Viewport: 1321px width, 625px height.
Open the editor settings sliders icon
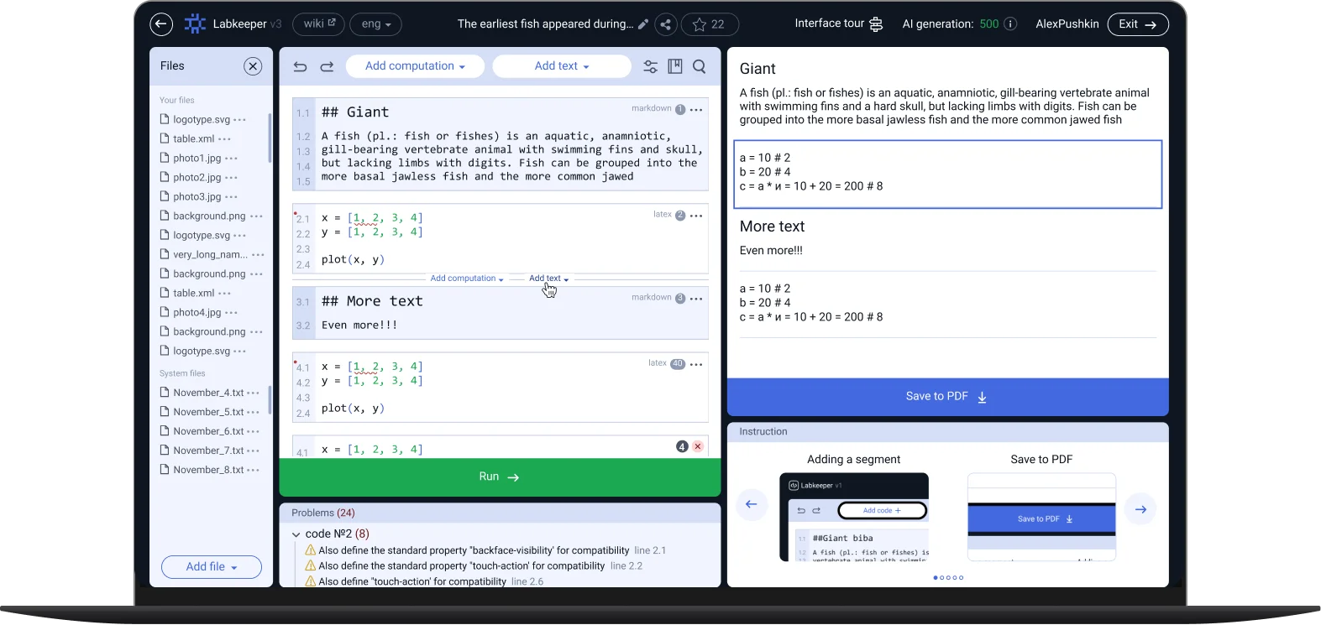point(650,66)
